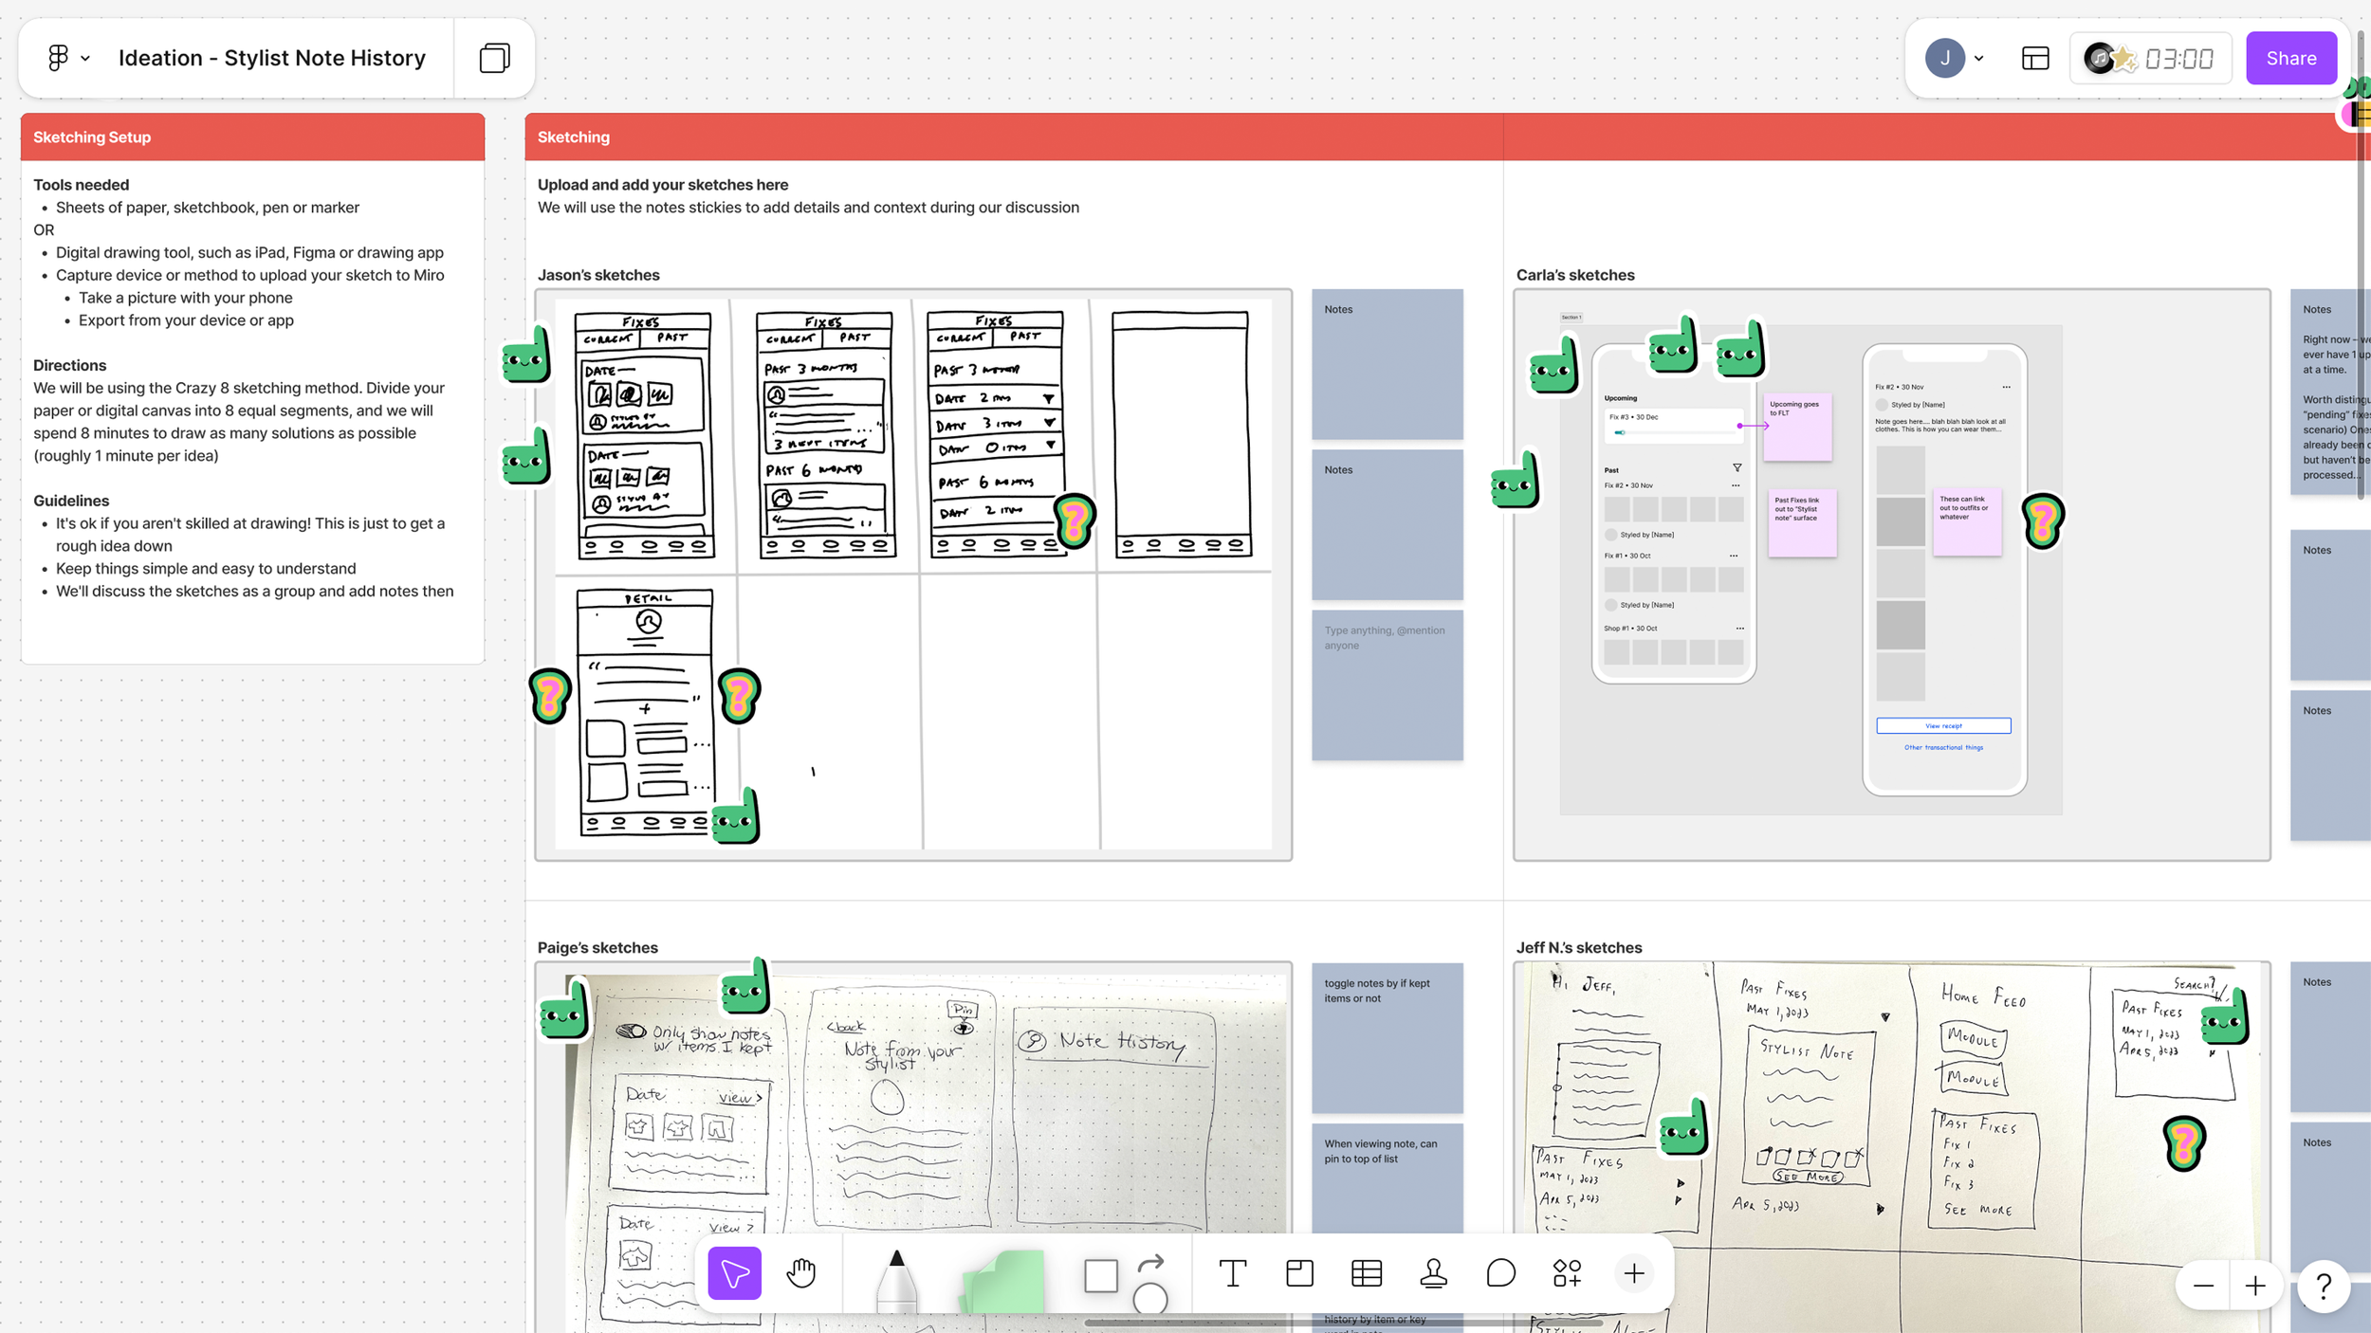This screenshot has width=2371, height=1333.
Task: Select the Sketching Setup section header
Action: [x=252, y=137]
